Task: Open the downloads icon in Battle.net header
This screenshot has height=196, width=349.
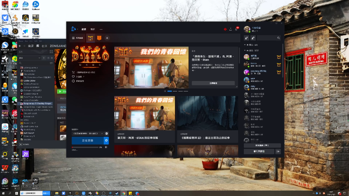Action: [231, 29]
